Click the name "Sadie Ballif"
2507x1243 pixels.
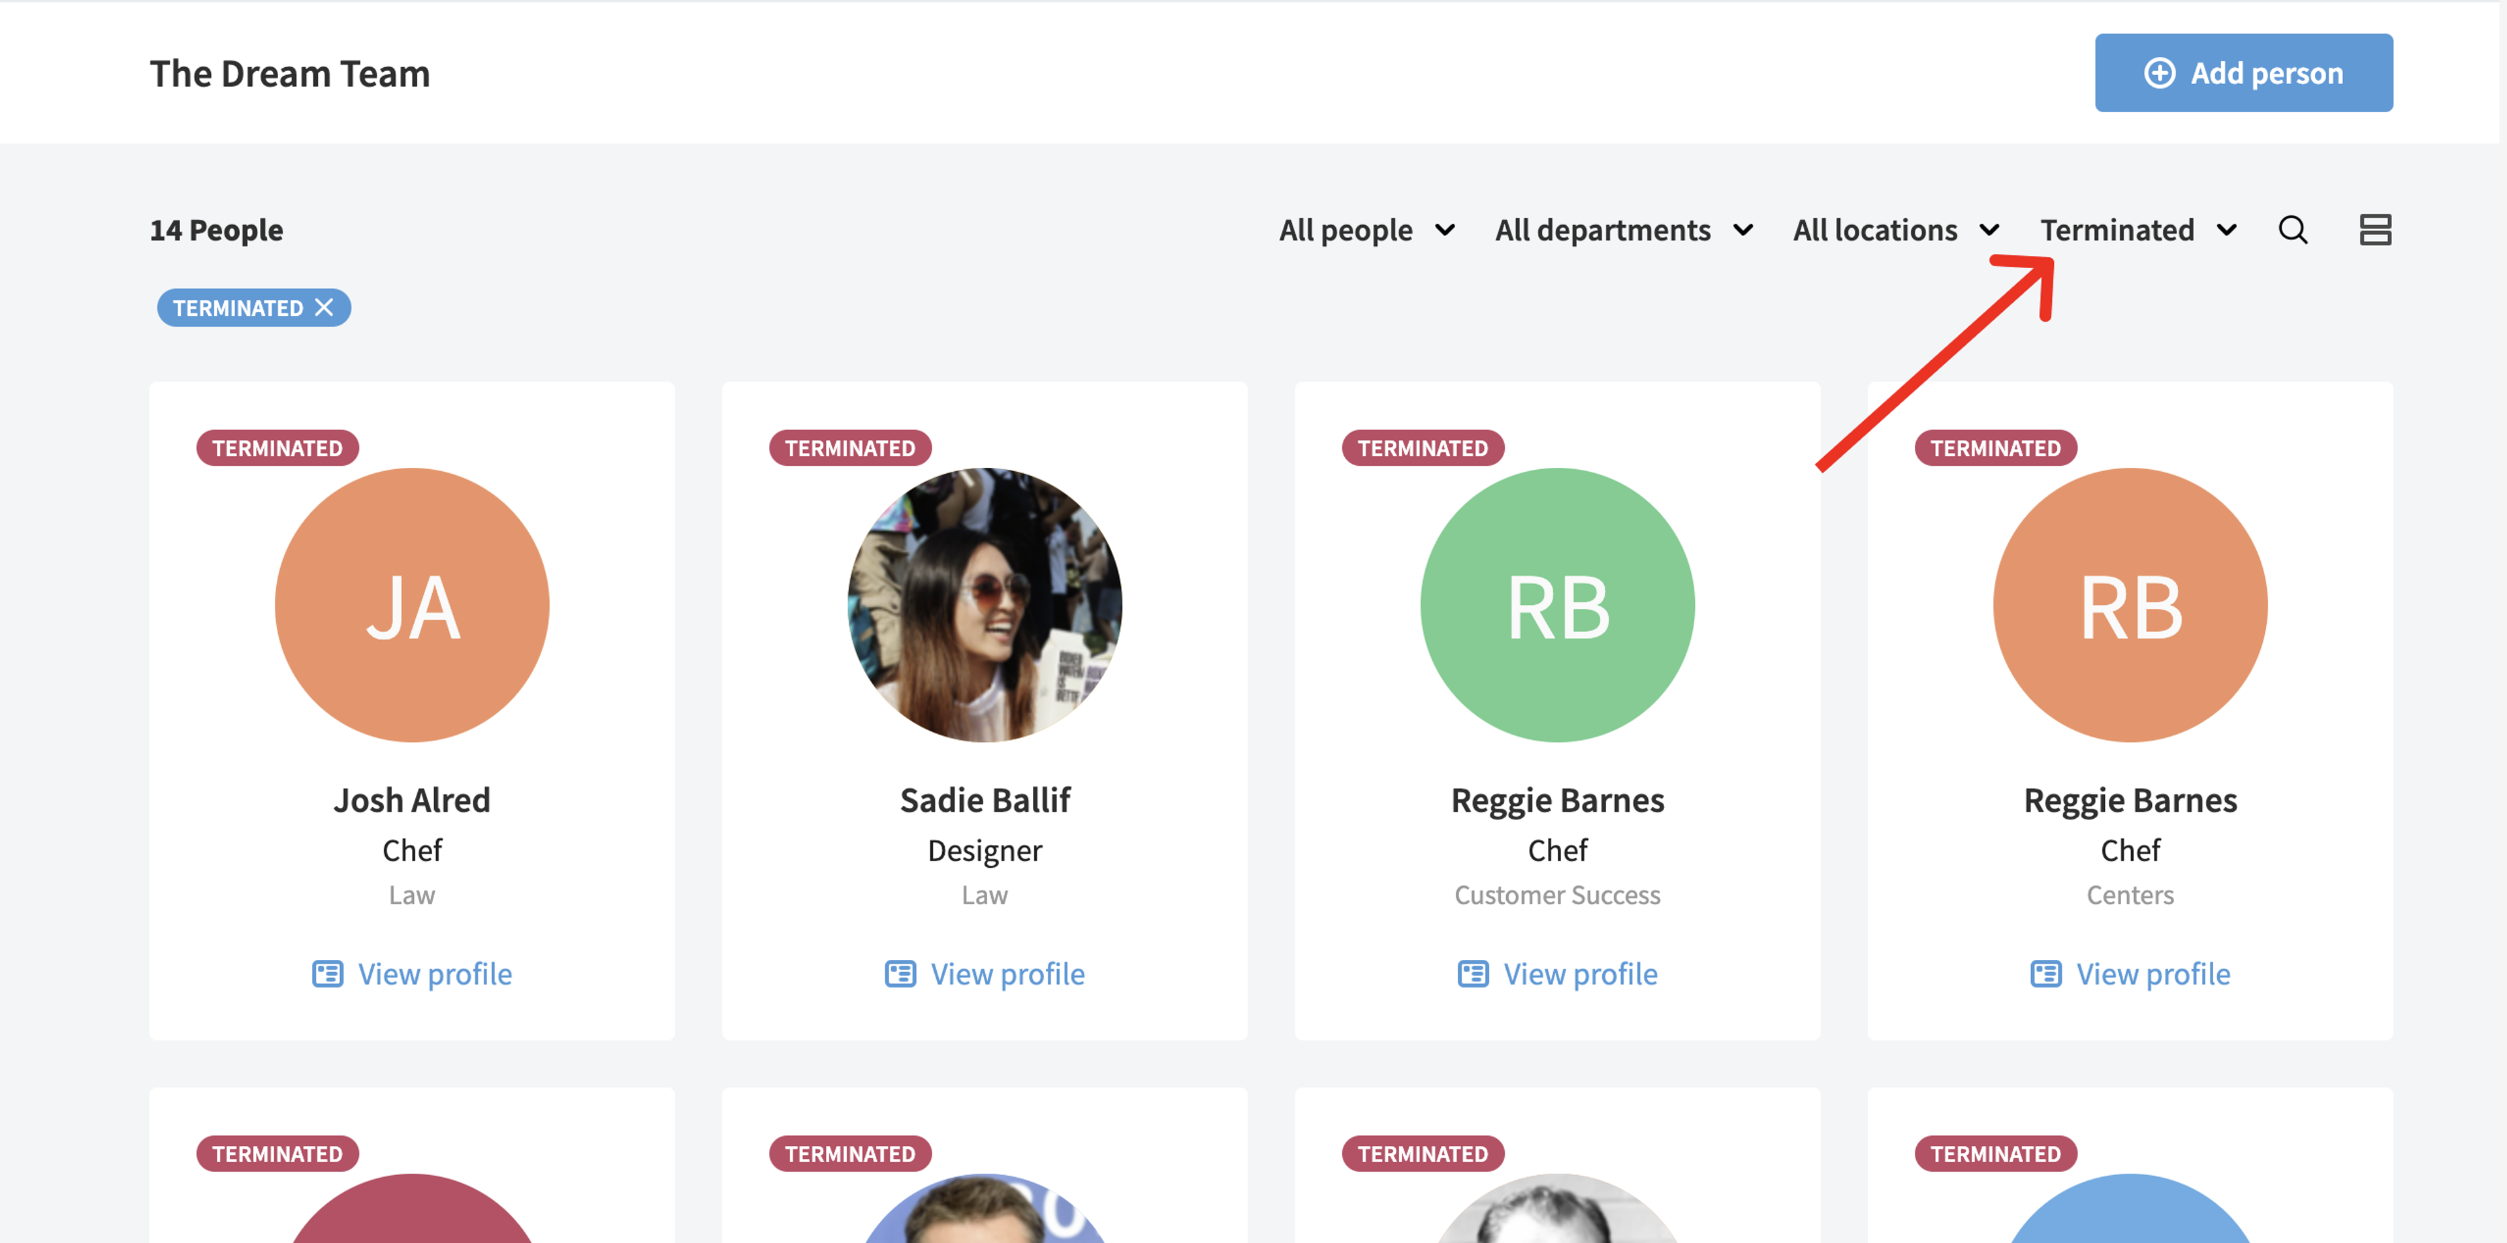point(985,799)
